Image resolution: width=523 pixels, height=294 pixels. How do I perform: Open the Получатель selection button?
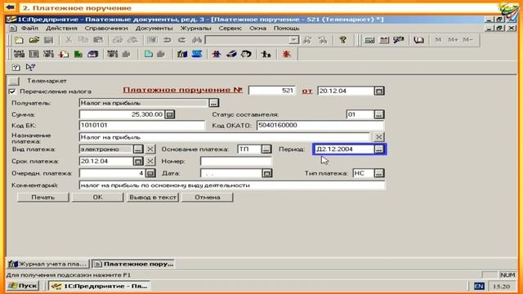[x=214, y=103]
